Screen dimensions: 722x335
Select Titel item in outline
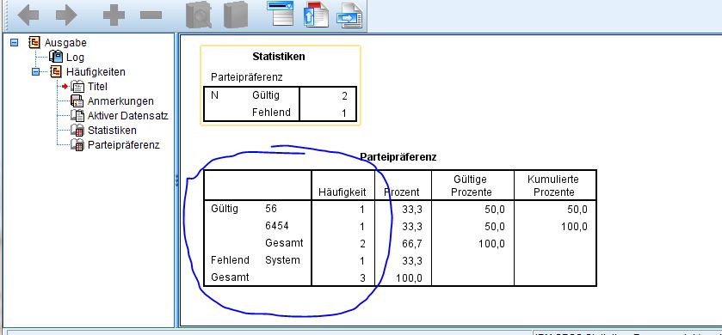(97, 87)
